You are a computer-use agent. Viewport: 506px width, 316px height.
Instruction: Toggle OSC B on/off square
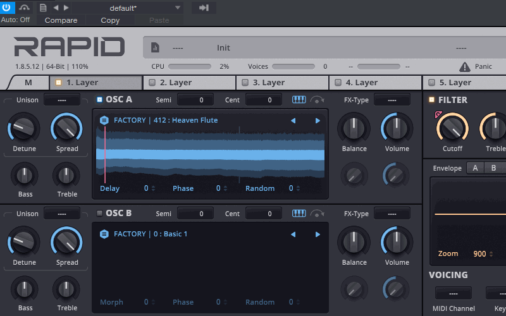(99, 213)
